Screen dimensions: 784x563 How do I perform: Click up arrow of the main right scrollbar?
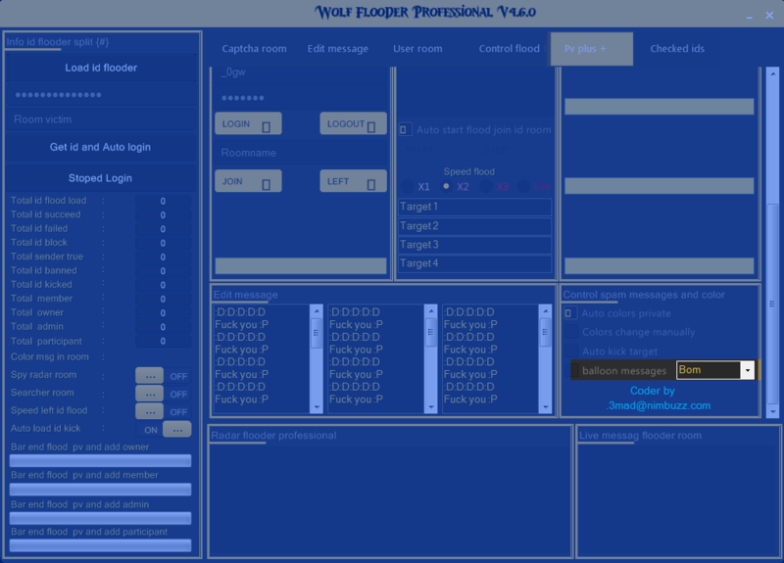click(x=773, y=74)
